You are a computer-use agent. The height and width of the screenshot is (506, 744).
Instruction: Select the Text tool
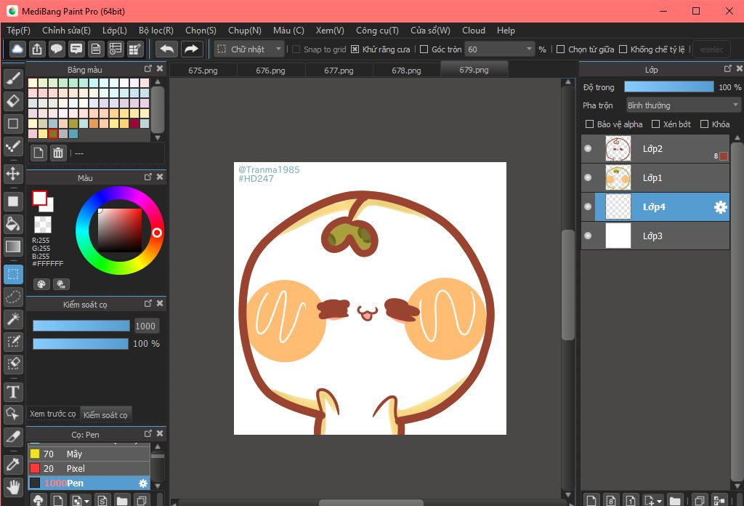[x=13, y=392]
